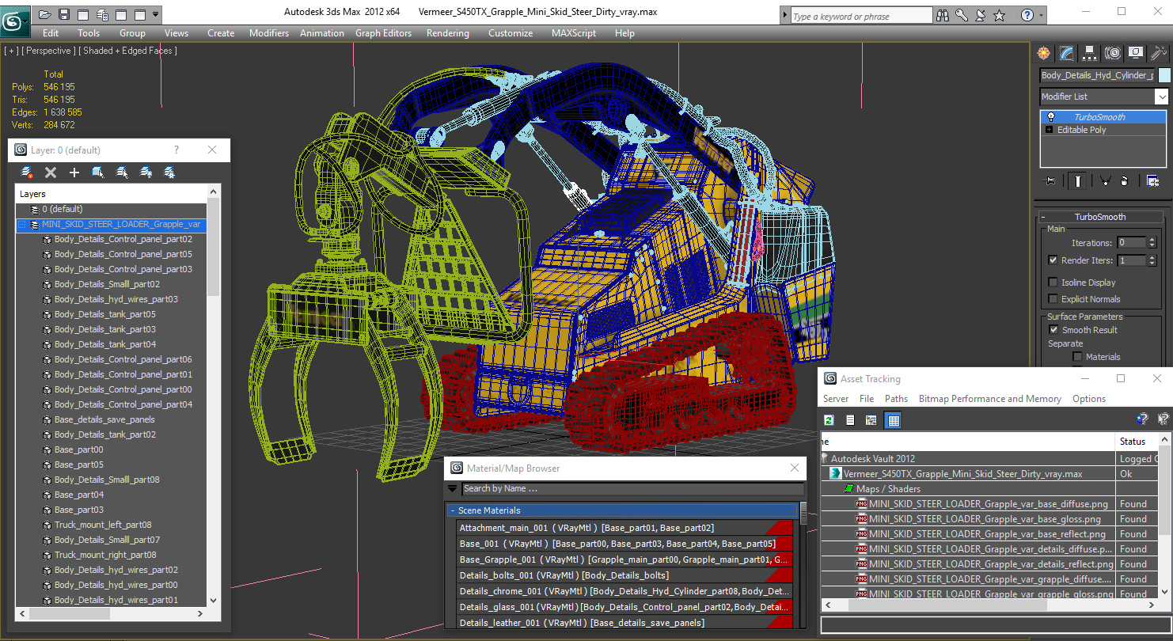Collapse the TurboSmooth rollout
1173x641 pixels.
point(1043,217)
